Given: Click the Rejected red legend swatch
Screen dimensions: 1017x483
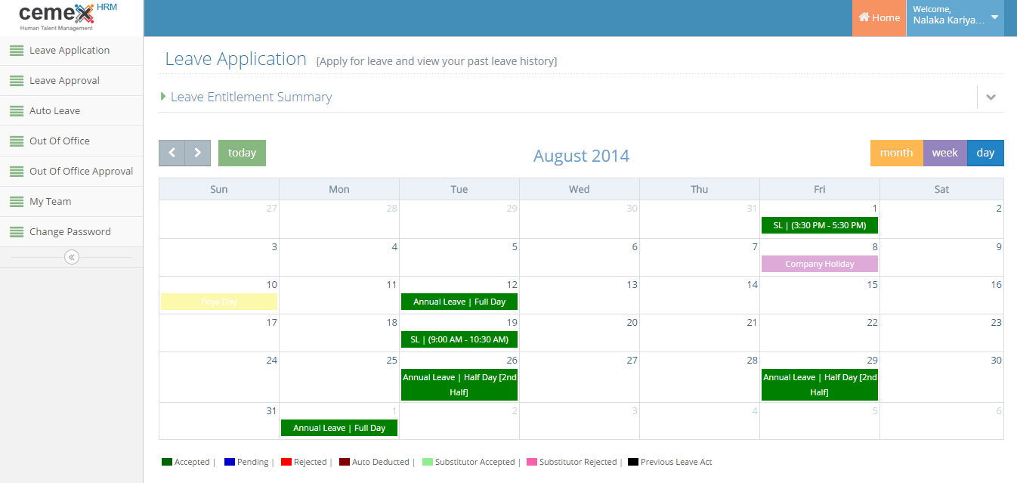Looking at the screenshot, I should click(x=286, y=462).
